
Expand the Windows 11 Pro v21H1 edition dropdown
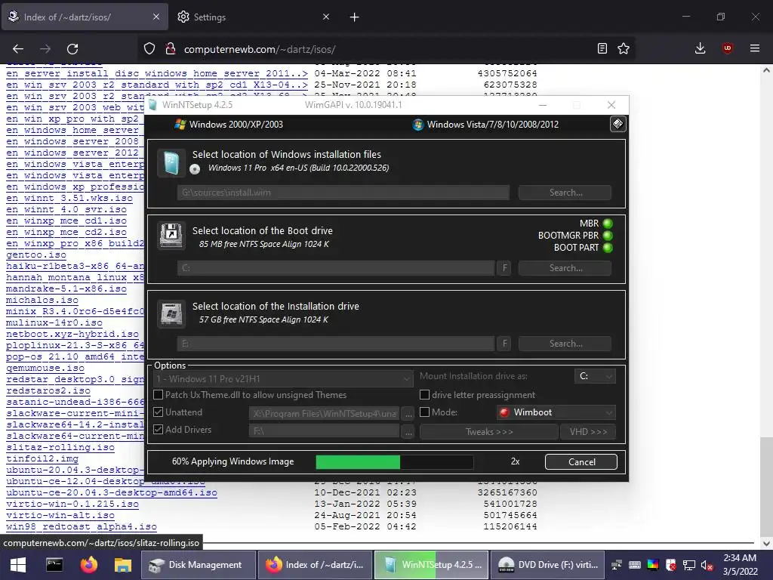point(283,379)
